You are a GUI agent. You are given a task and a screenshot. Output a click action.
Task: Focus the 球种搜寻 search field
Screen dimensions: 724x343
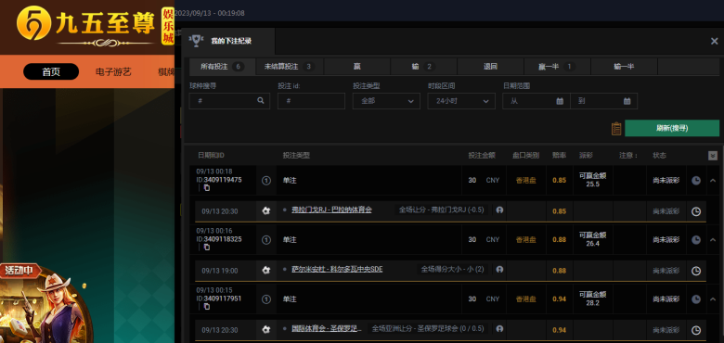(x=229, y=101)
